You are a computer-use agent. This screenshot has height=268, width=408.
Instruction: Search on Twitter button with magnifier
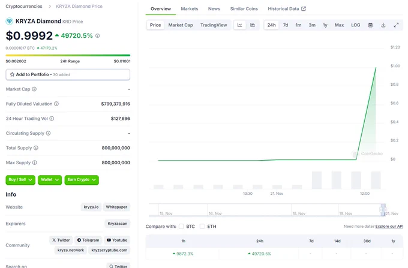(118, 266)
